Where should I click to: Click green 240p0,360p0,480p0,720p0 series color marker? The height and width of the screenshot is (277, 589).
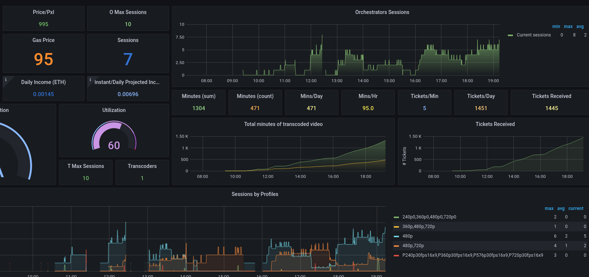tap(396, 217)
